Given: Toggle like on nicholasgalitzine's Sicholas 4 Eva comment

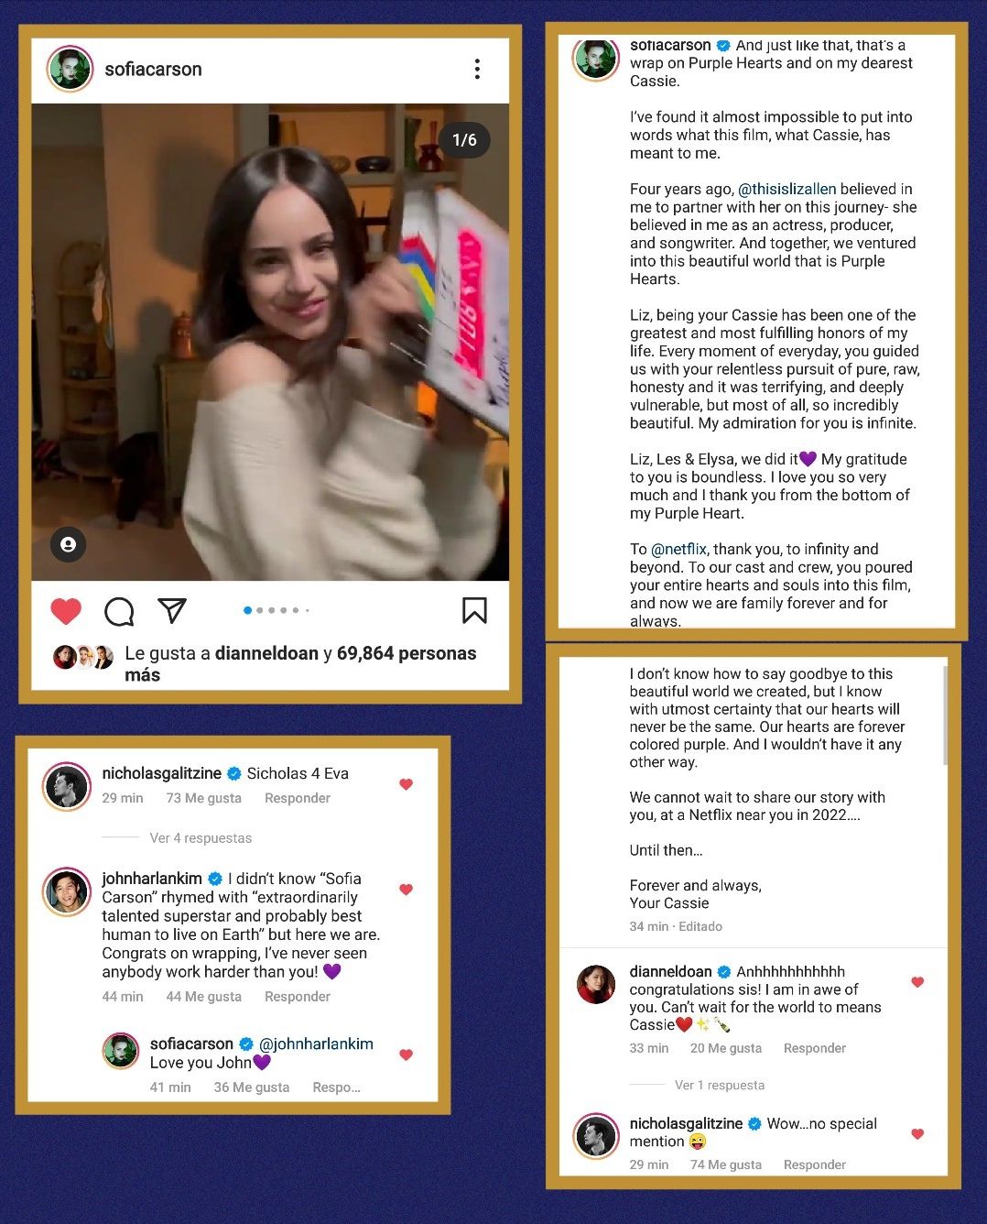Looking at the screenshot, I should (407, 784).
